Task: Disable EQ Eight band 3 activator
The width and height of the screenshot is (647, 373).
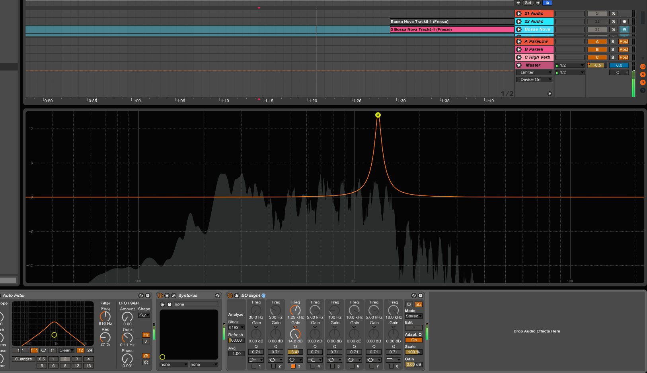Action: pyautogui.click(x=293, y=366)
